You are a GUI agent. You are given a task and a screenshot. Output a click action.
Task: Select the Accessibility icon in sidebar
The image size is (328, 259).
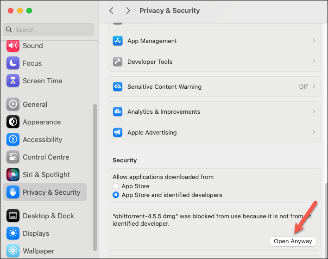click(x=13, y=139)
